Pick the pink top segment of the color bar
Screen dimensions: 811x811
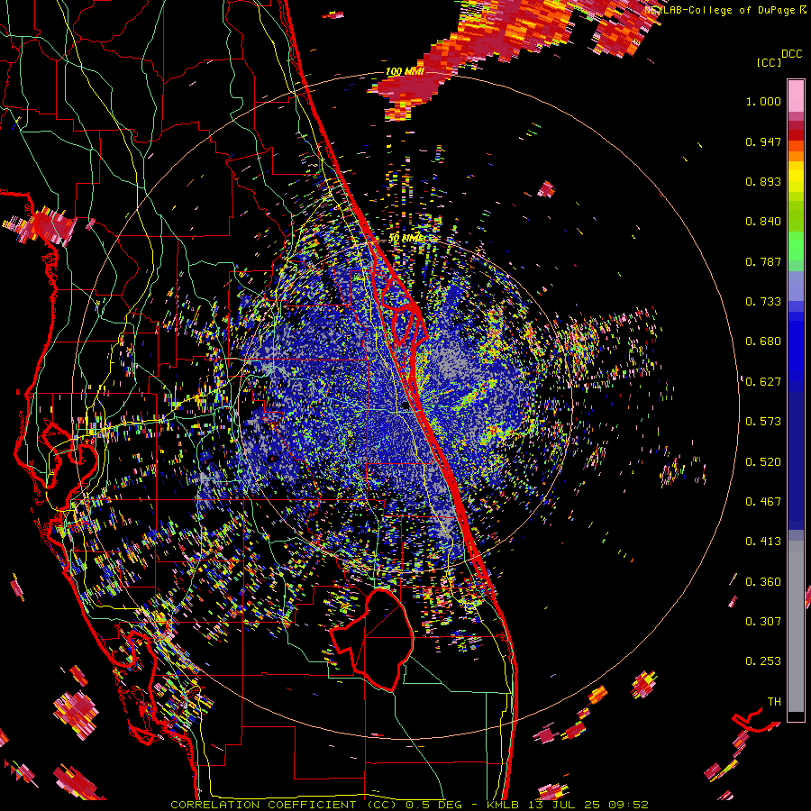coord(796,96)
